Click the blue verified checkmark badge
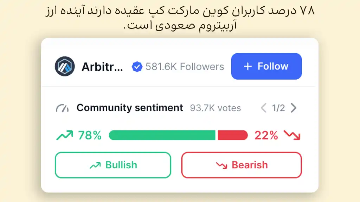This screenshot has height=202, width=360. coord(137,66)
